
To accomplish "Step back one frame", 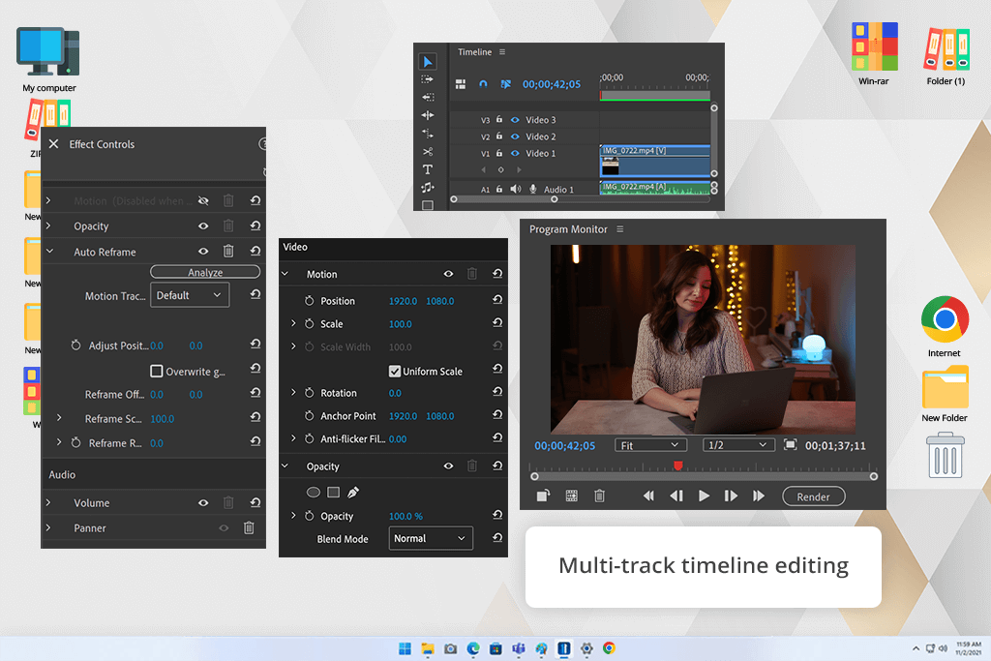I will pyautogui.click(x=676, y=496).
